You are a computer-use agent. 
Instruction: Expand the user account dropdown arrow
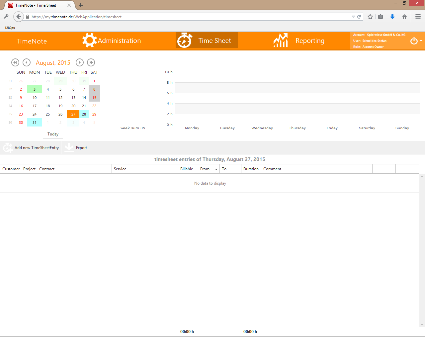[x=421, y=41]
